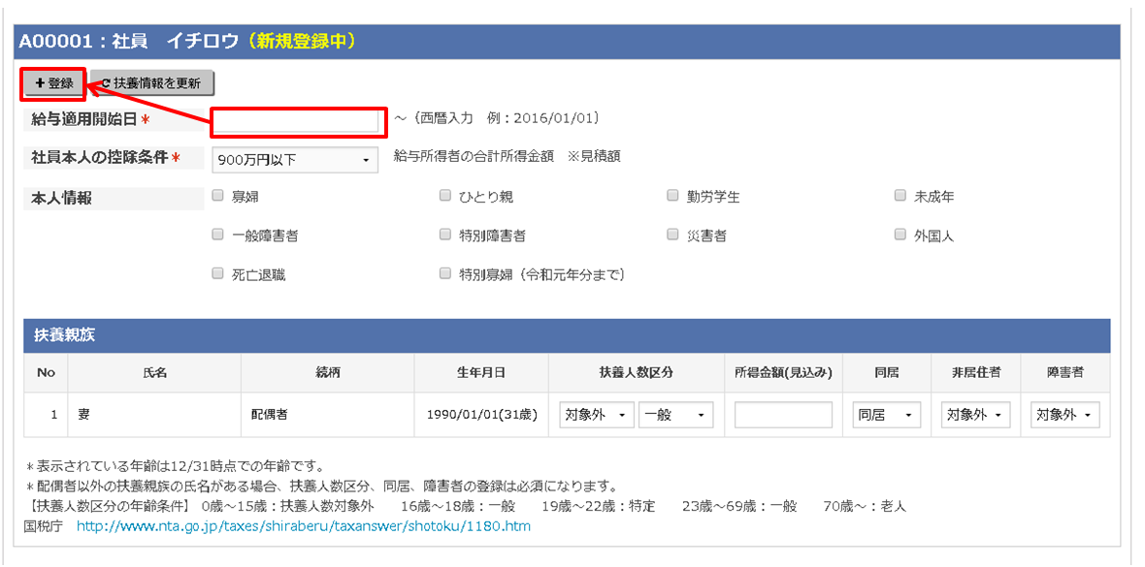Check the ひとり親 option
Image resolution: width=1145 pixels, height=567 pixels.
pyautogui.click(x=443, y=195)
